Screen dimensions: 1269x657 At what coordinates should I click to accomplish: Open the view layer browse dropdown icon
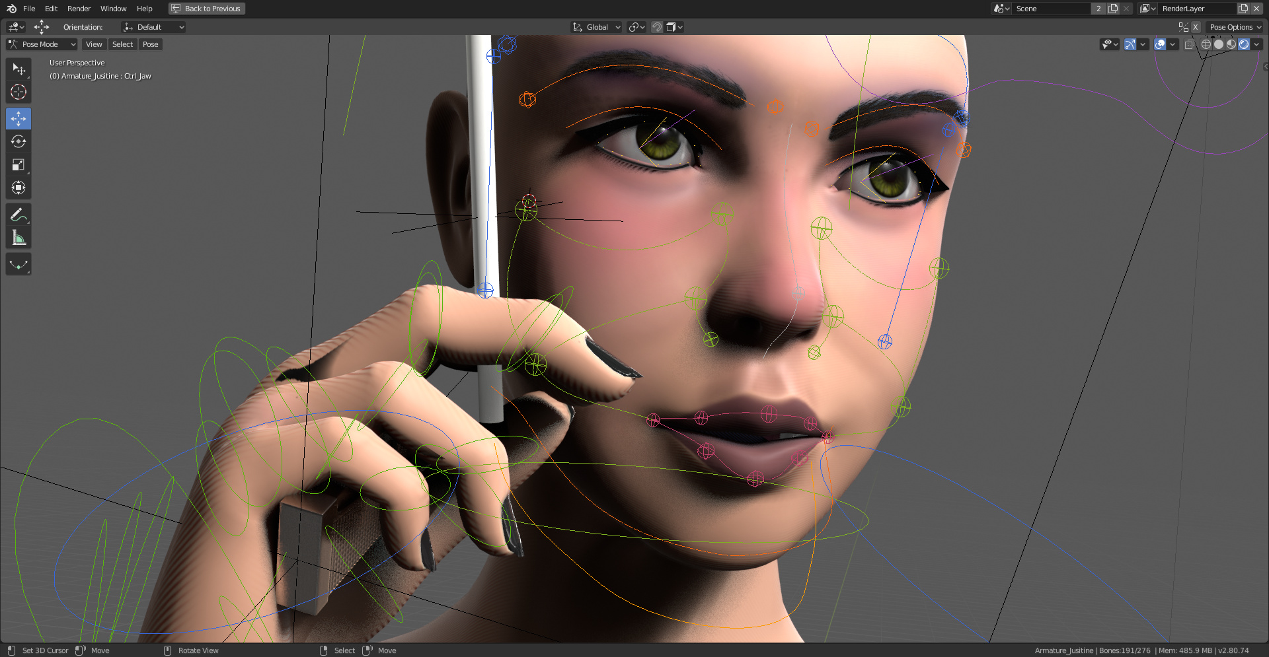(1148, 9)
